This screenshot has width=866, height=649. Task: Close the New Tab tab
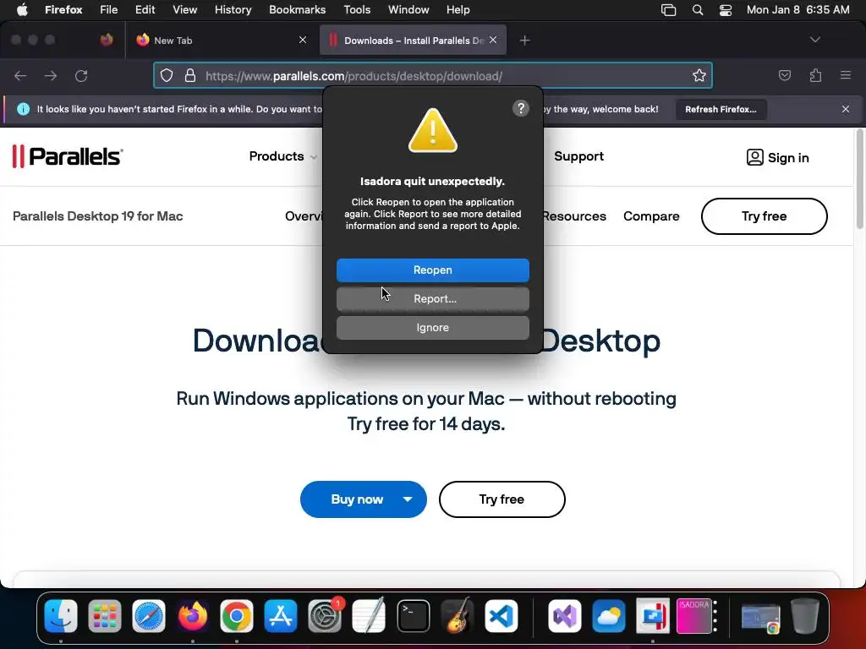(303, 40)
